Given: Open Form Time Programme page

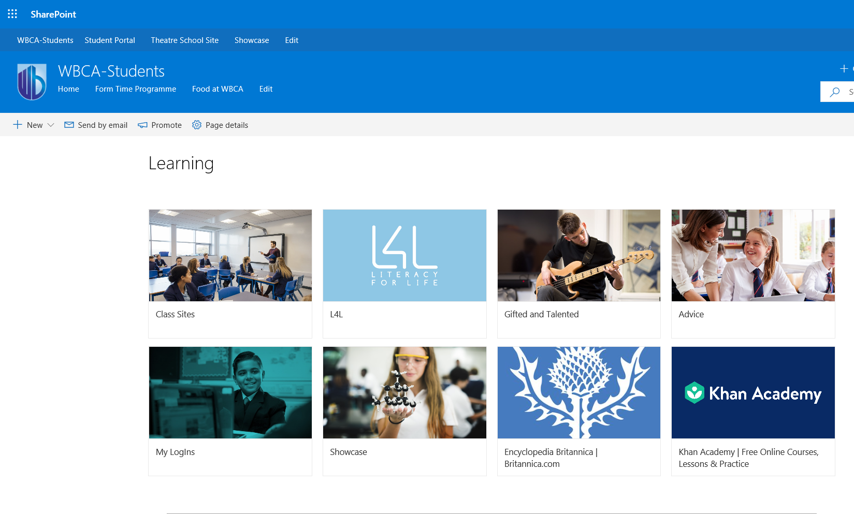Looking at the screenshot, I should click(x=135, y=89).
